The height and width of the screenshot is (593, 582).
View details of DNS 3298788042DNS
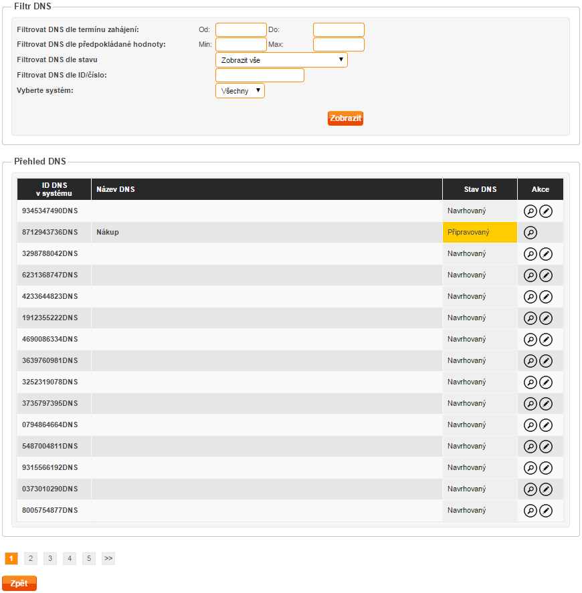tap(530, 254)
